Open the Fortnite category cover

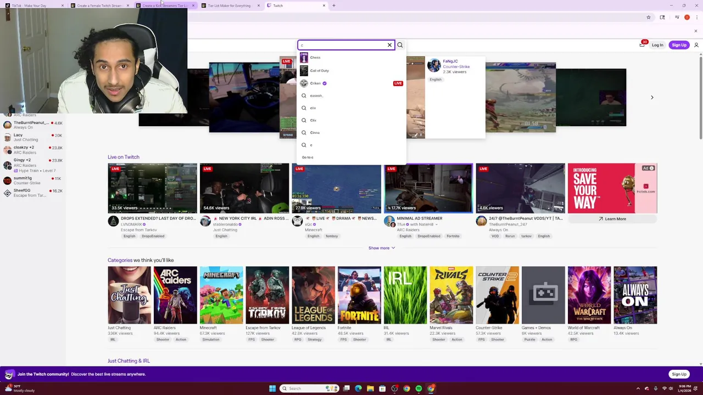click(359, 295)
